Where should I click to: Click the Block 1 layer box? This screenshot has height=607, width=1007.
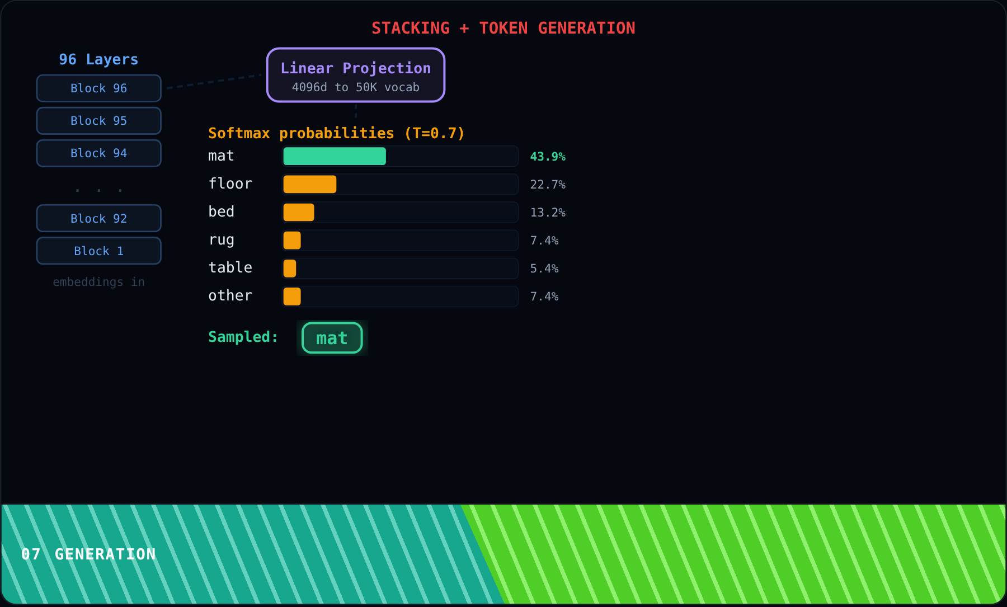pyautogui.click(x=99, y=251)
